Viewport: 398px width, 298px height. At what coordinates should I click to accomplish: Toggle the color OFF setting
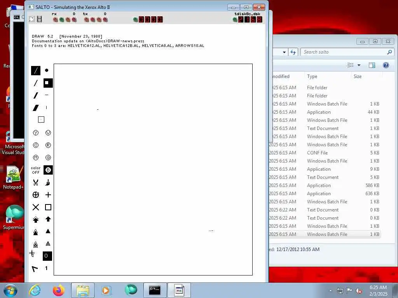pos(36,170)
